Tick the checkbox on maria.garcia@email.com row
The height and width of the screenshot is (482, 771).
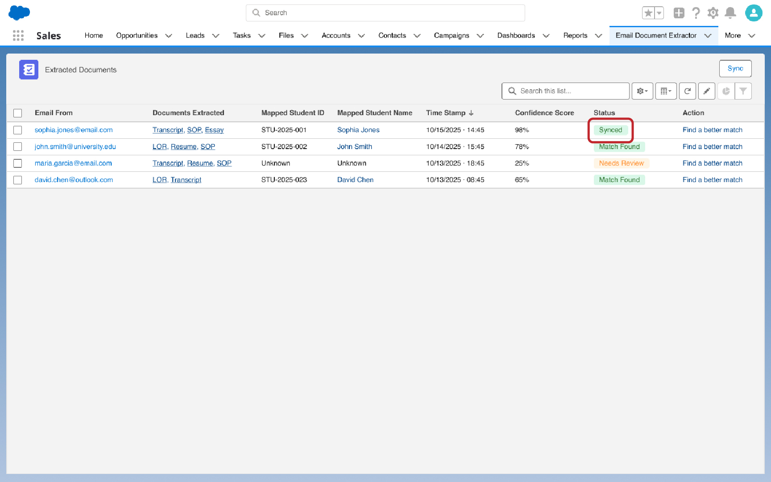click(17, 163)
